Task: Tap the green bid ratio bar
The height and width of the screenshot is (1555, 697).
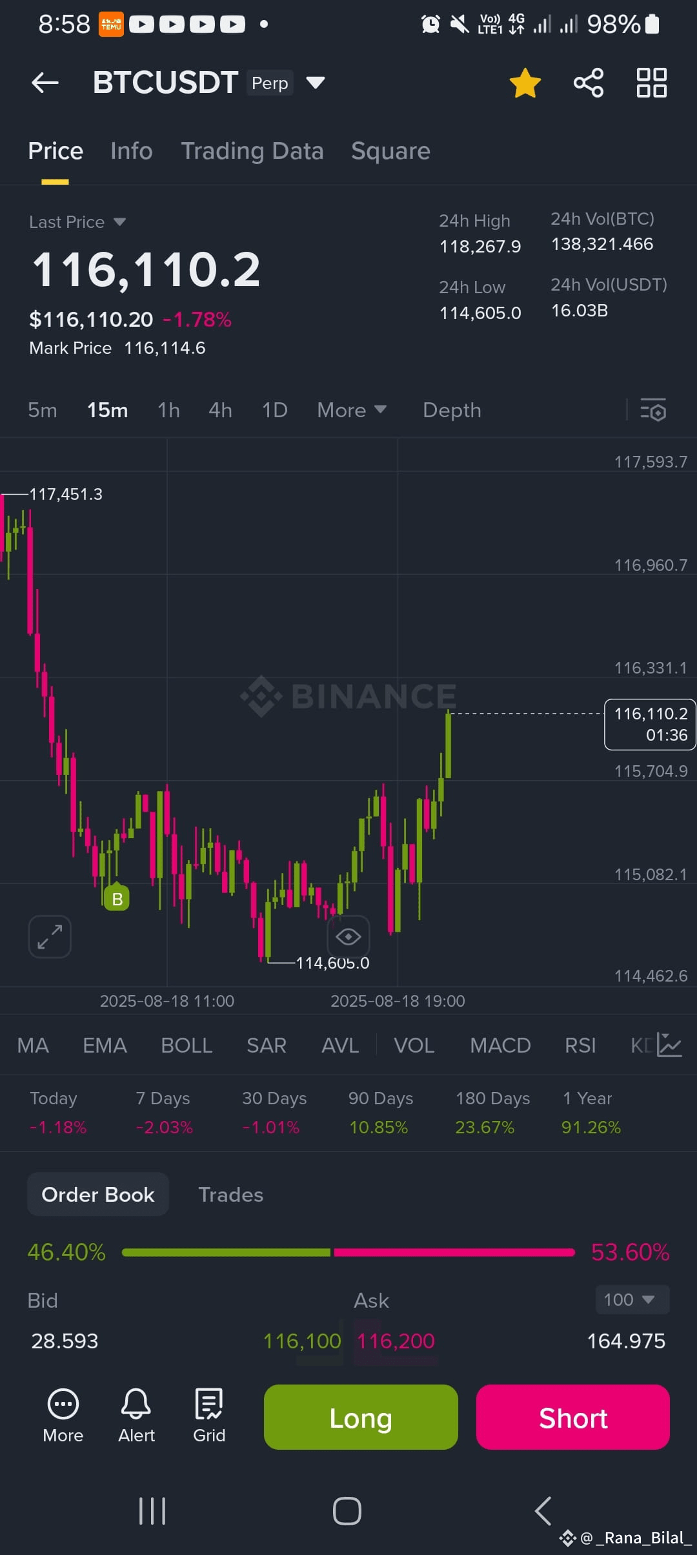Action: point(226,1252)
